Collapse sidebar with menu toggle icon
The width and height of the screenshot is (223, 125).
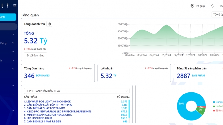click(x=15, y=6)
